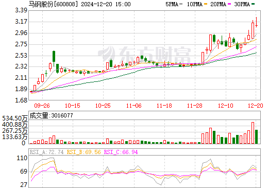Click the RSI_A:72.74 indicator label
This screenshot has width=268, height=188.
coord(46,152)
